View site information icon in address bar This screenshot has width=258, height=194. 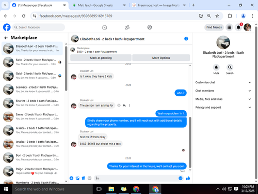pyautogui.click(x=35, y=16)
